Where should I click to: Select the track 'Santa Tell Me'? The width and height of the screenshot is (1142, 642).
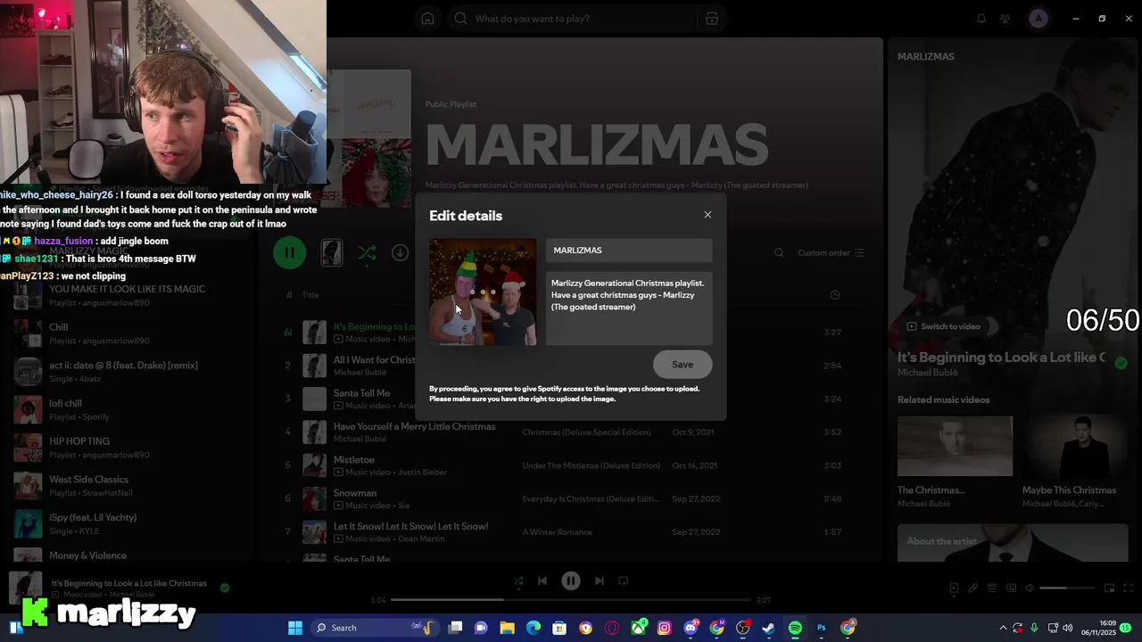(x=361, y=393)
